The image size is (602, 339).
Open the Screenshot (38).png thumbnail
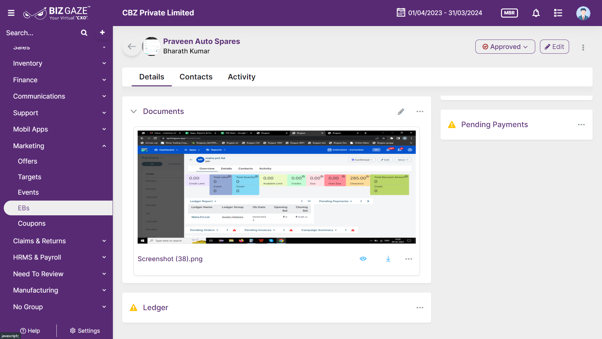[x=277, y=187]
